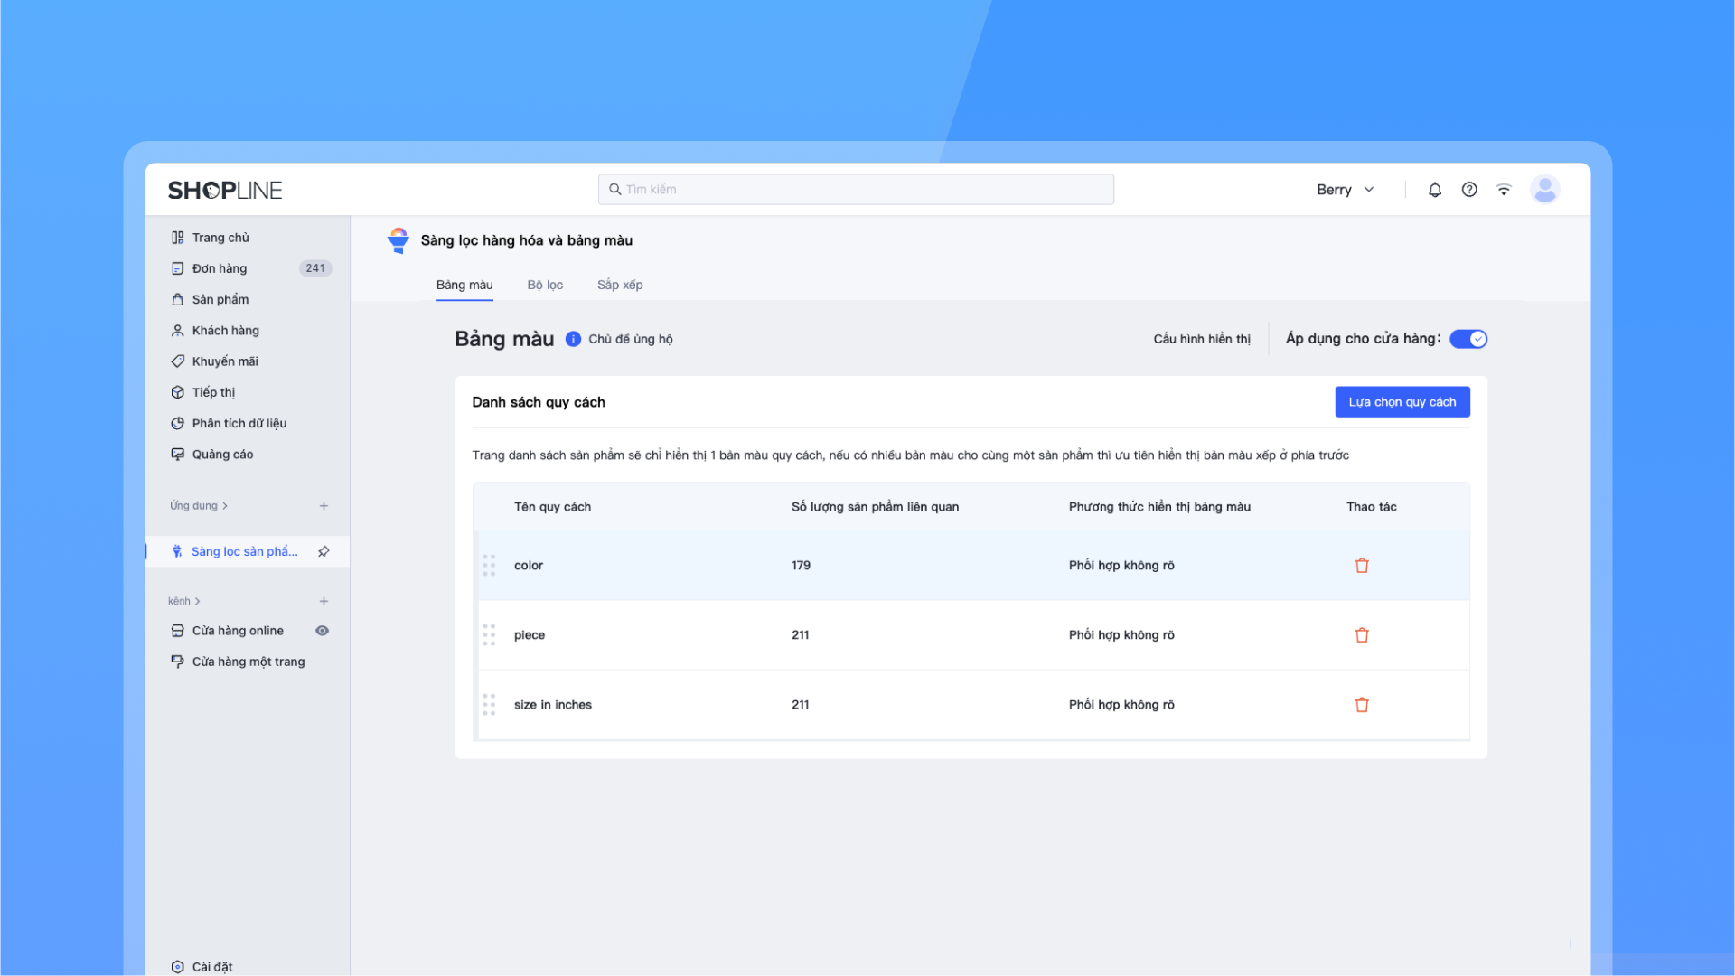1735x976 pixels.
Task: Open Đơn hàng in the sidebar
Action: (x=220, y=268)
